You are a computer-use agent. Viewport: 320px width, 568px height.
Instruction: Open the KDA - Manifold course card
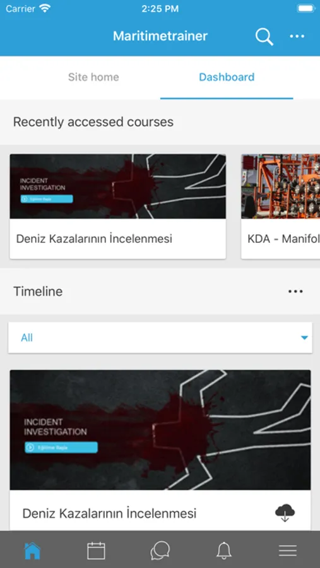[x=281, y=206]
